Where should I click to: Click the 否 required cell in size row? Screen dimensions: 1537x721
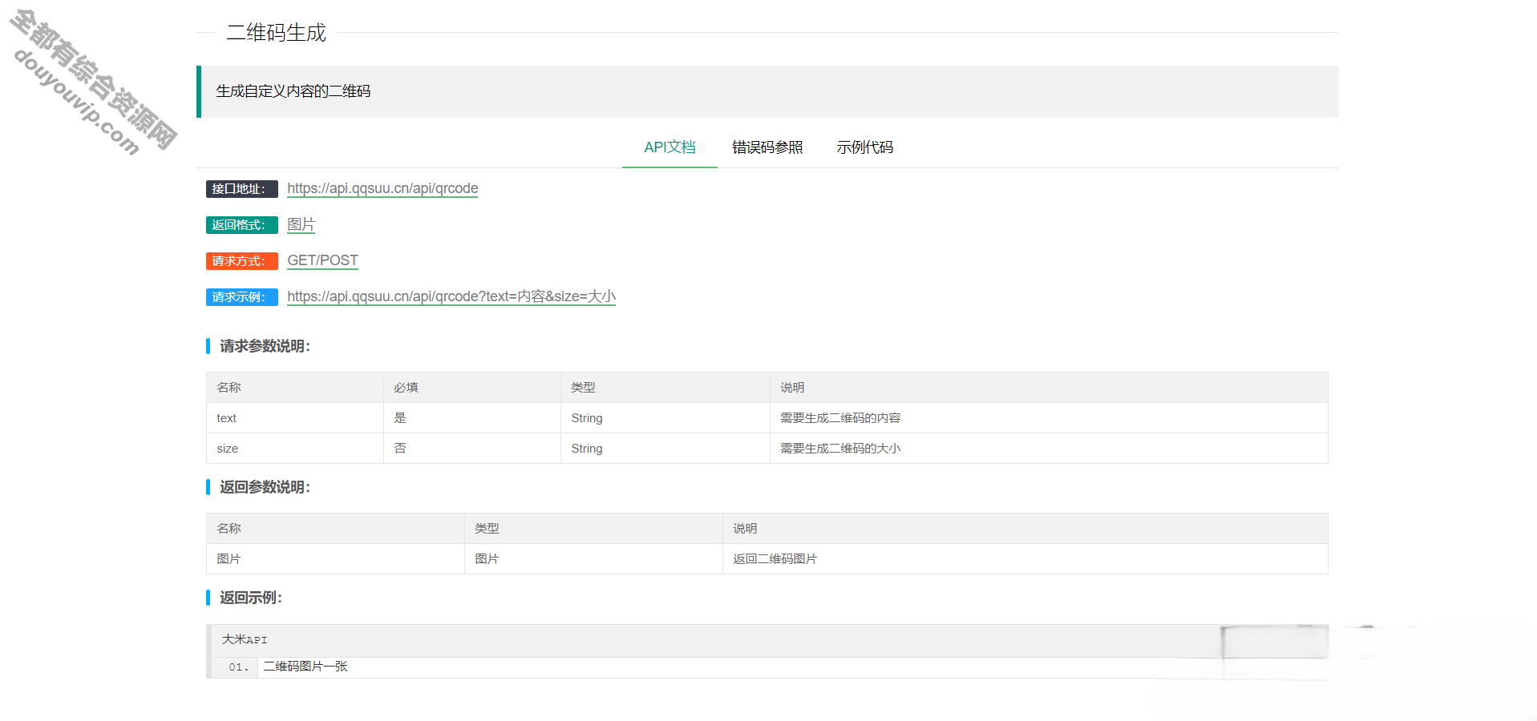click(x=472, y=449)
